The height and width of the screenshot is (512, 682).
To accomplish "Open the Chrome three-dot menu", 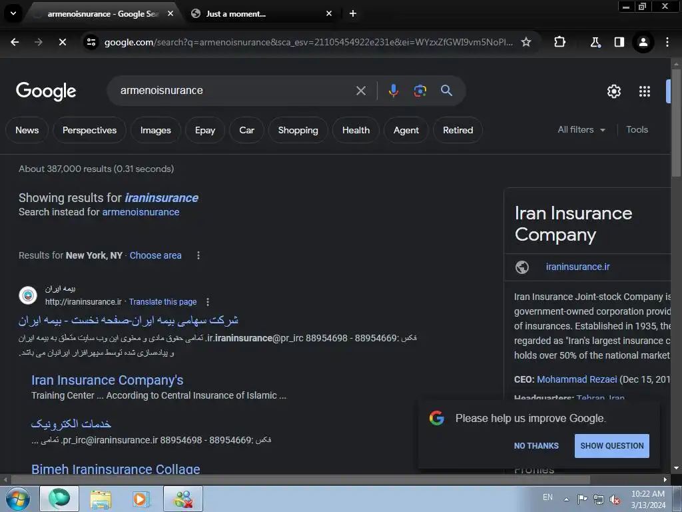I will (667, 42).
